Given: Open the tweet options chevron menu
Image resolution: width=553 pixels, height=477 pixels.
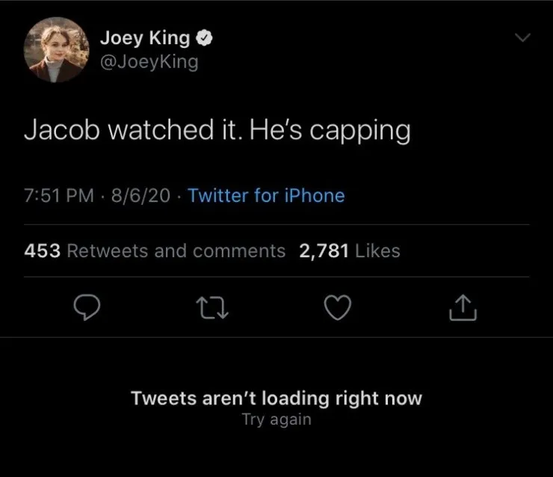Looking at the screenshot, I should tap(525, 38).
